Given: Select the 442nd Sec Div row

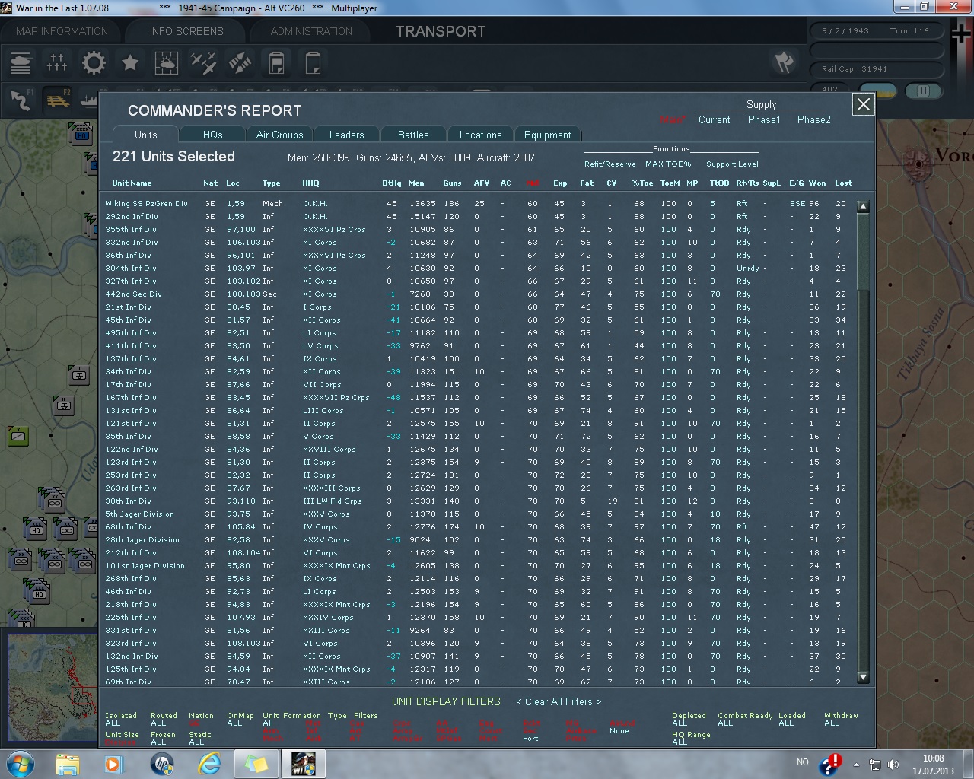Looking at the screenshot, I should pyautogui.click(x=479, y=294).
